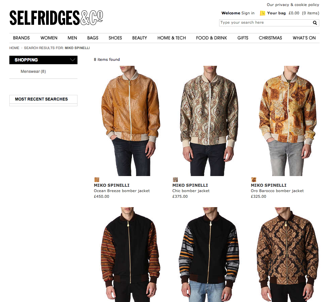Open the Christmas menu

(270, 38)
